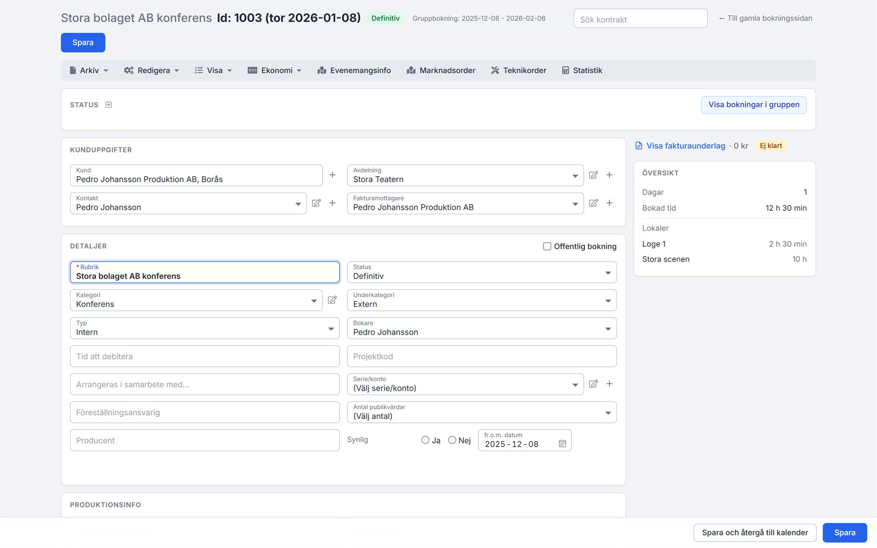
Task: Open the Visa fakturaunderlag link
Action: pyautogui.click(x=686, y=146)
